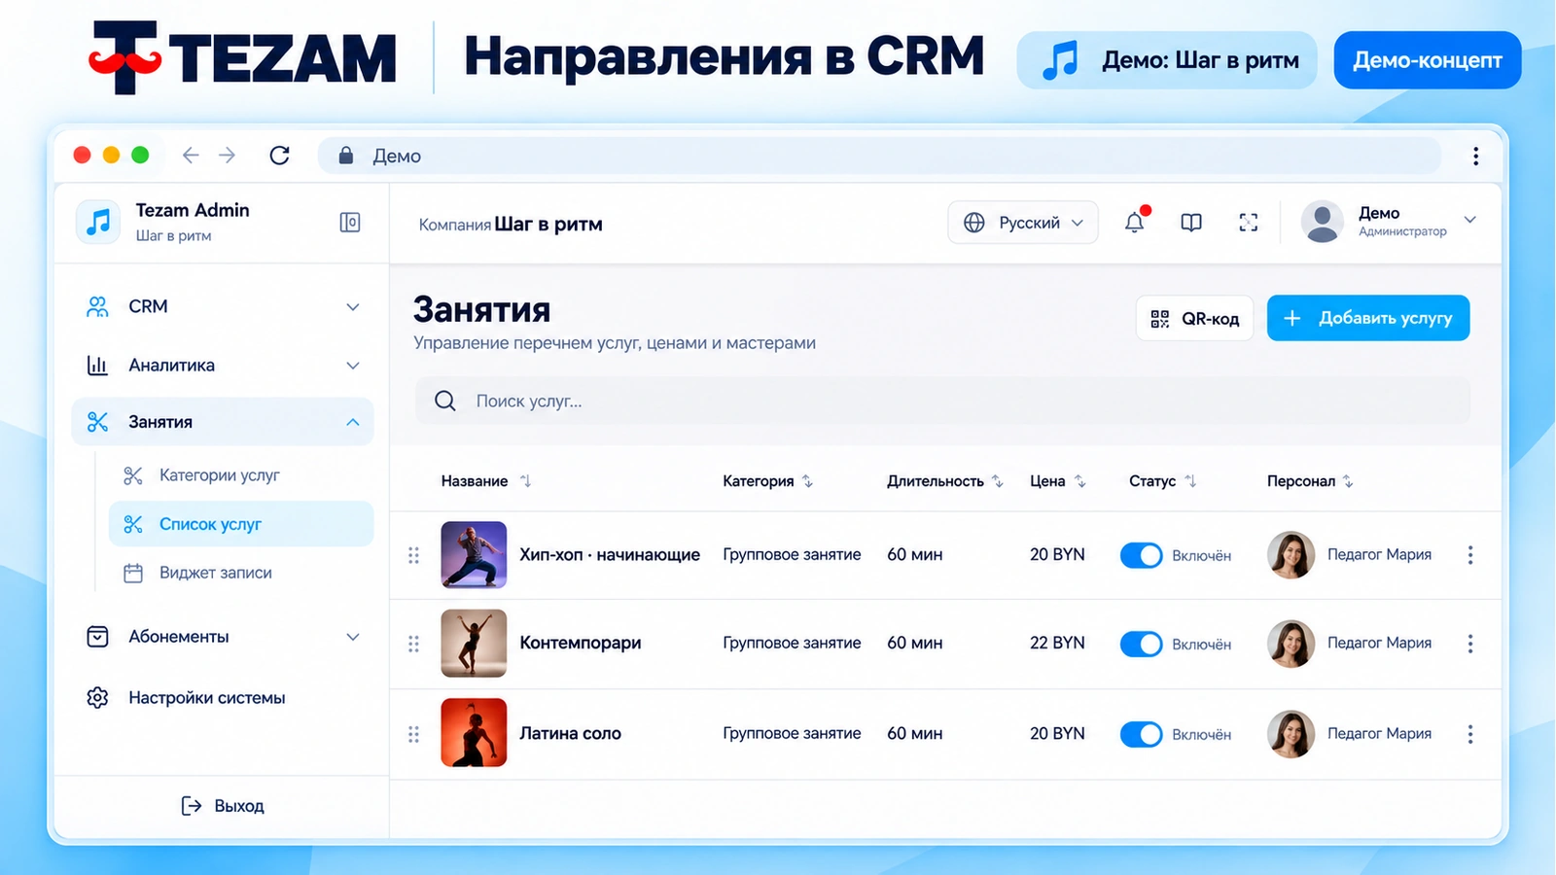This screenshot has height=875, width=1556.
Task: Go forward with browser arrow
Action: coord(228,156)
